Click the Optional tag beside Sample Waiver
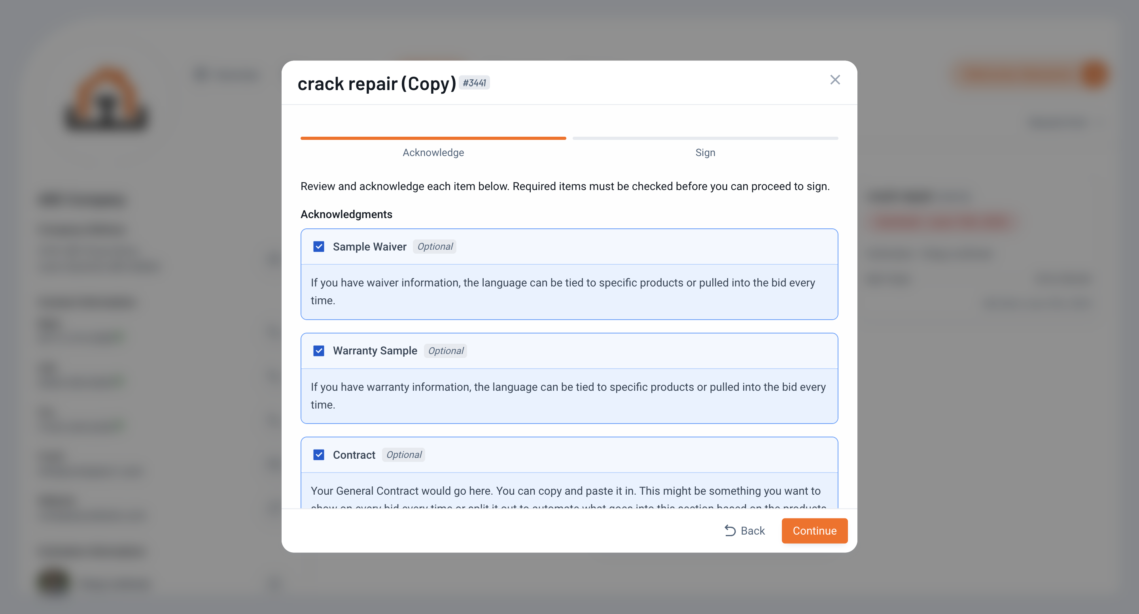Image resolution: width=1139 pixels, height=614 pixels. pyautogui.click(x=435, y=247)
